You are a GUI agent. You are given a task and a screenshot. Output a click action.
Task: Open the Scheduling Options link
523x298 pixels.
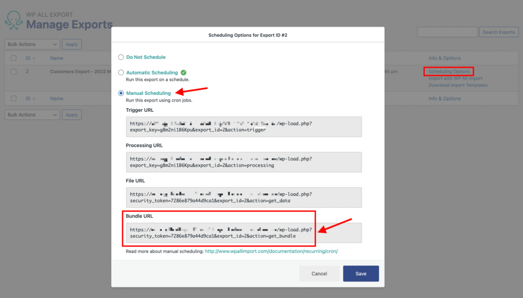[x=448, y=71]
